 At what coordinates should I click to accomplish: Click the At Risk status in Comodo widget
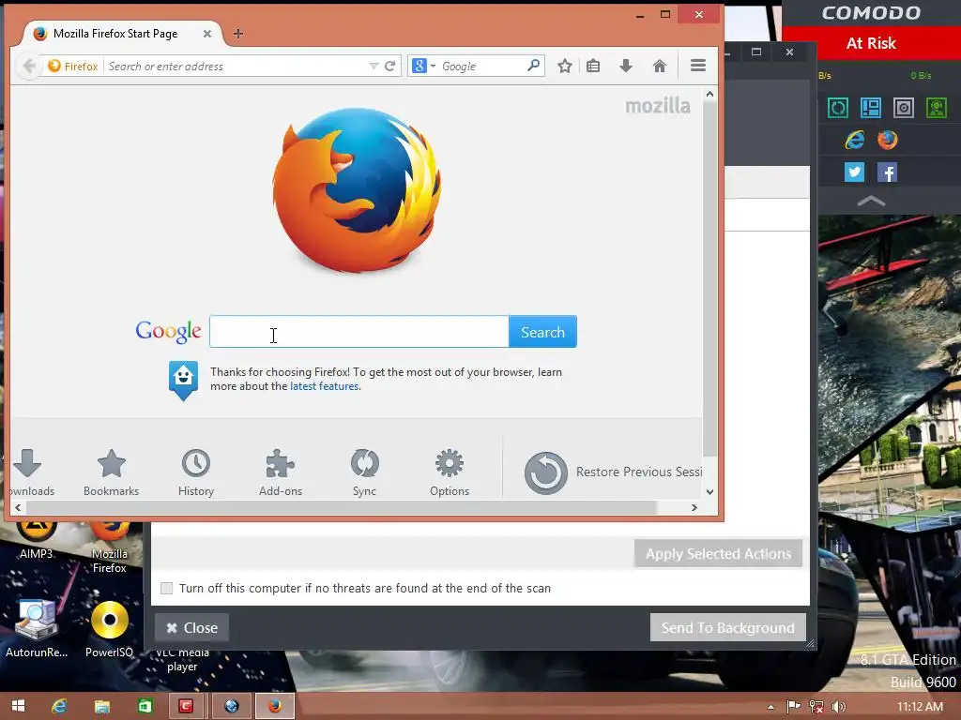(x=871, y=43)
